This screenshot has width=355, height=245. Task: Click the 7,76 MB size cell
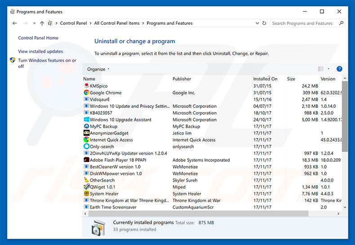tap(310, 194)
